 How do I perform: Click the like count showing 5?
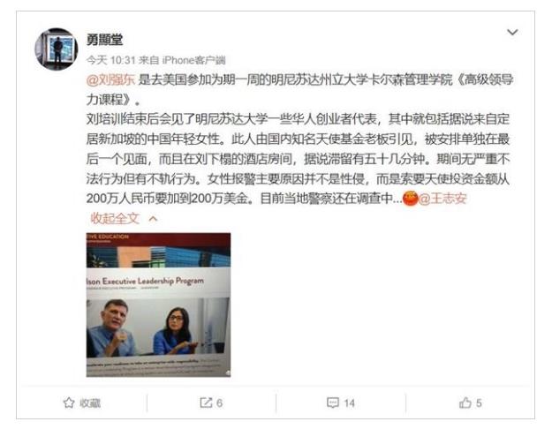[479, 403]
